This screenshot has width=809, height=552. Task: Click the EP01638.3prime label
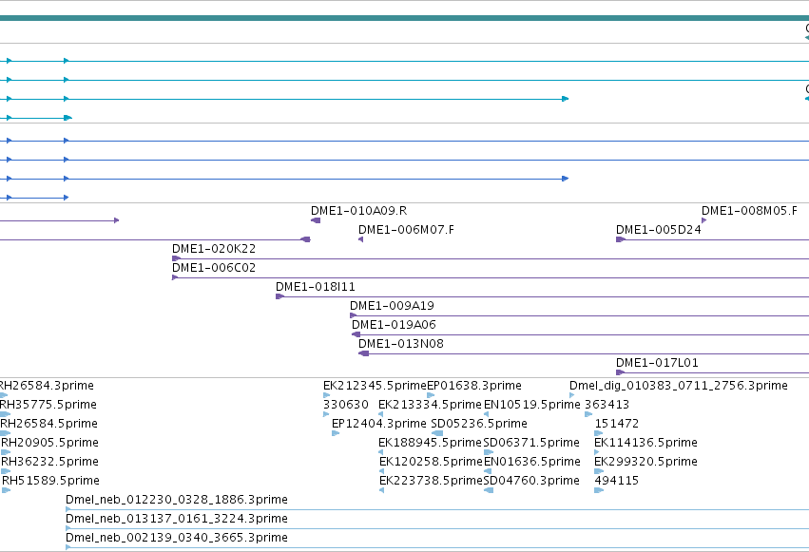474,386
